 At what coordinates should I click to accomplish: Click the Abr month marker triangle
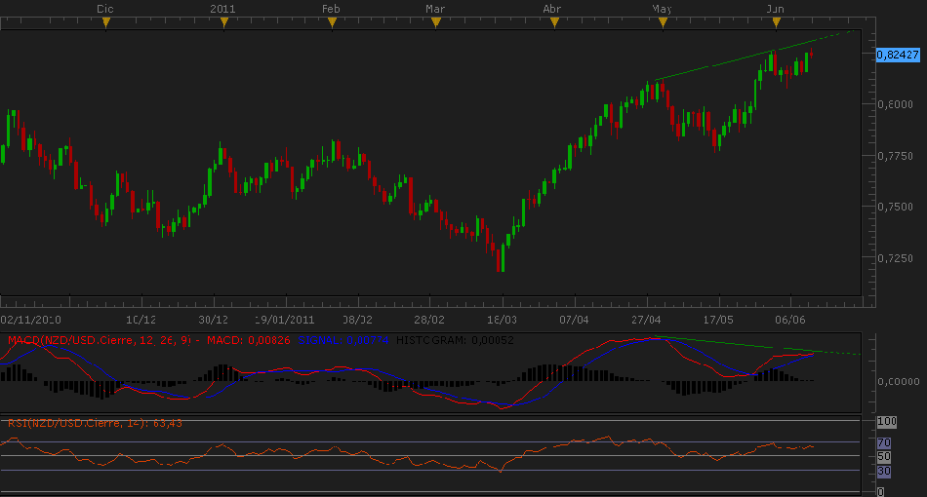552,22
